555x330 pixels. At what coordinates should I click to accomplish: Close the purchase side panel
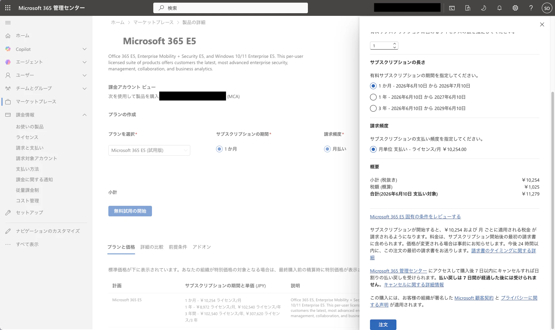coord(542,24)
